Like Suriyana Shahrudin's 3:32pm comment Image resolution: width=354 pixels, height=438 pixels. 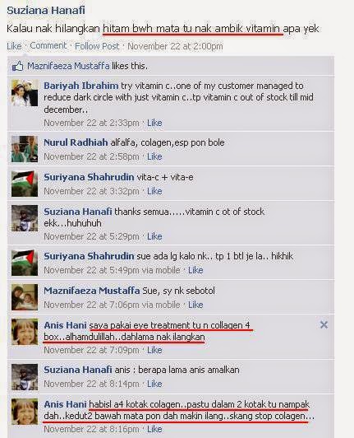154,191
